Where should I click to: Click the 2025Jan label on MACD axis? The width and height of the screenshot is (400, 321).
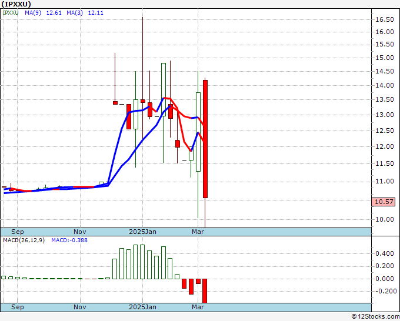142,307
